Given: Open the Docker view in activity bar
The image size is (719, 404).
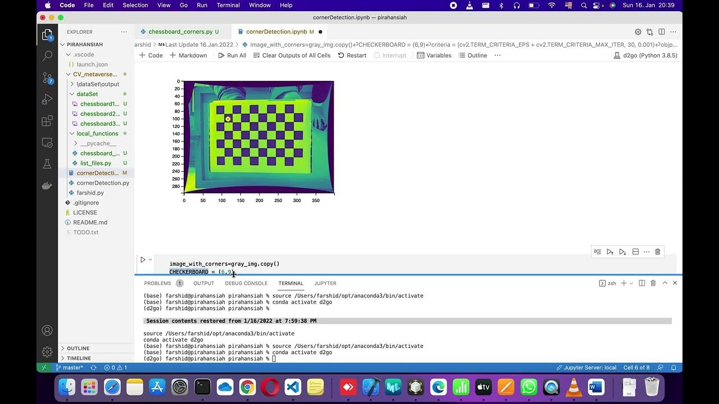Looking at the screenshot, I should pyautogui.click(x=47, y=186).
